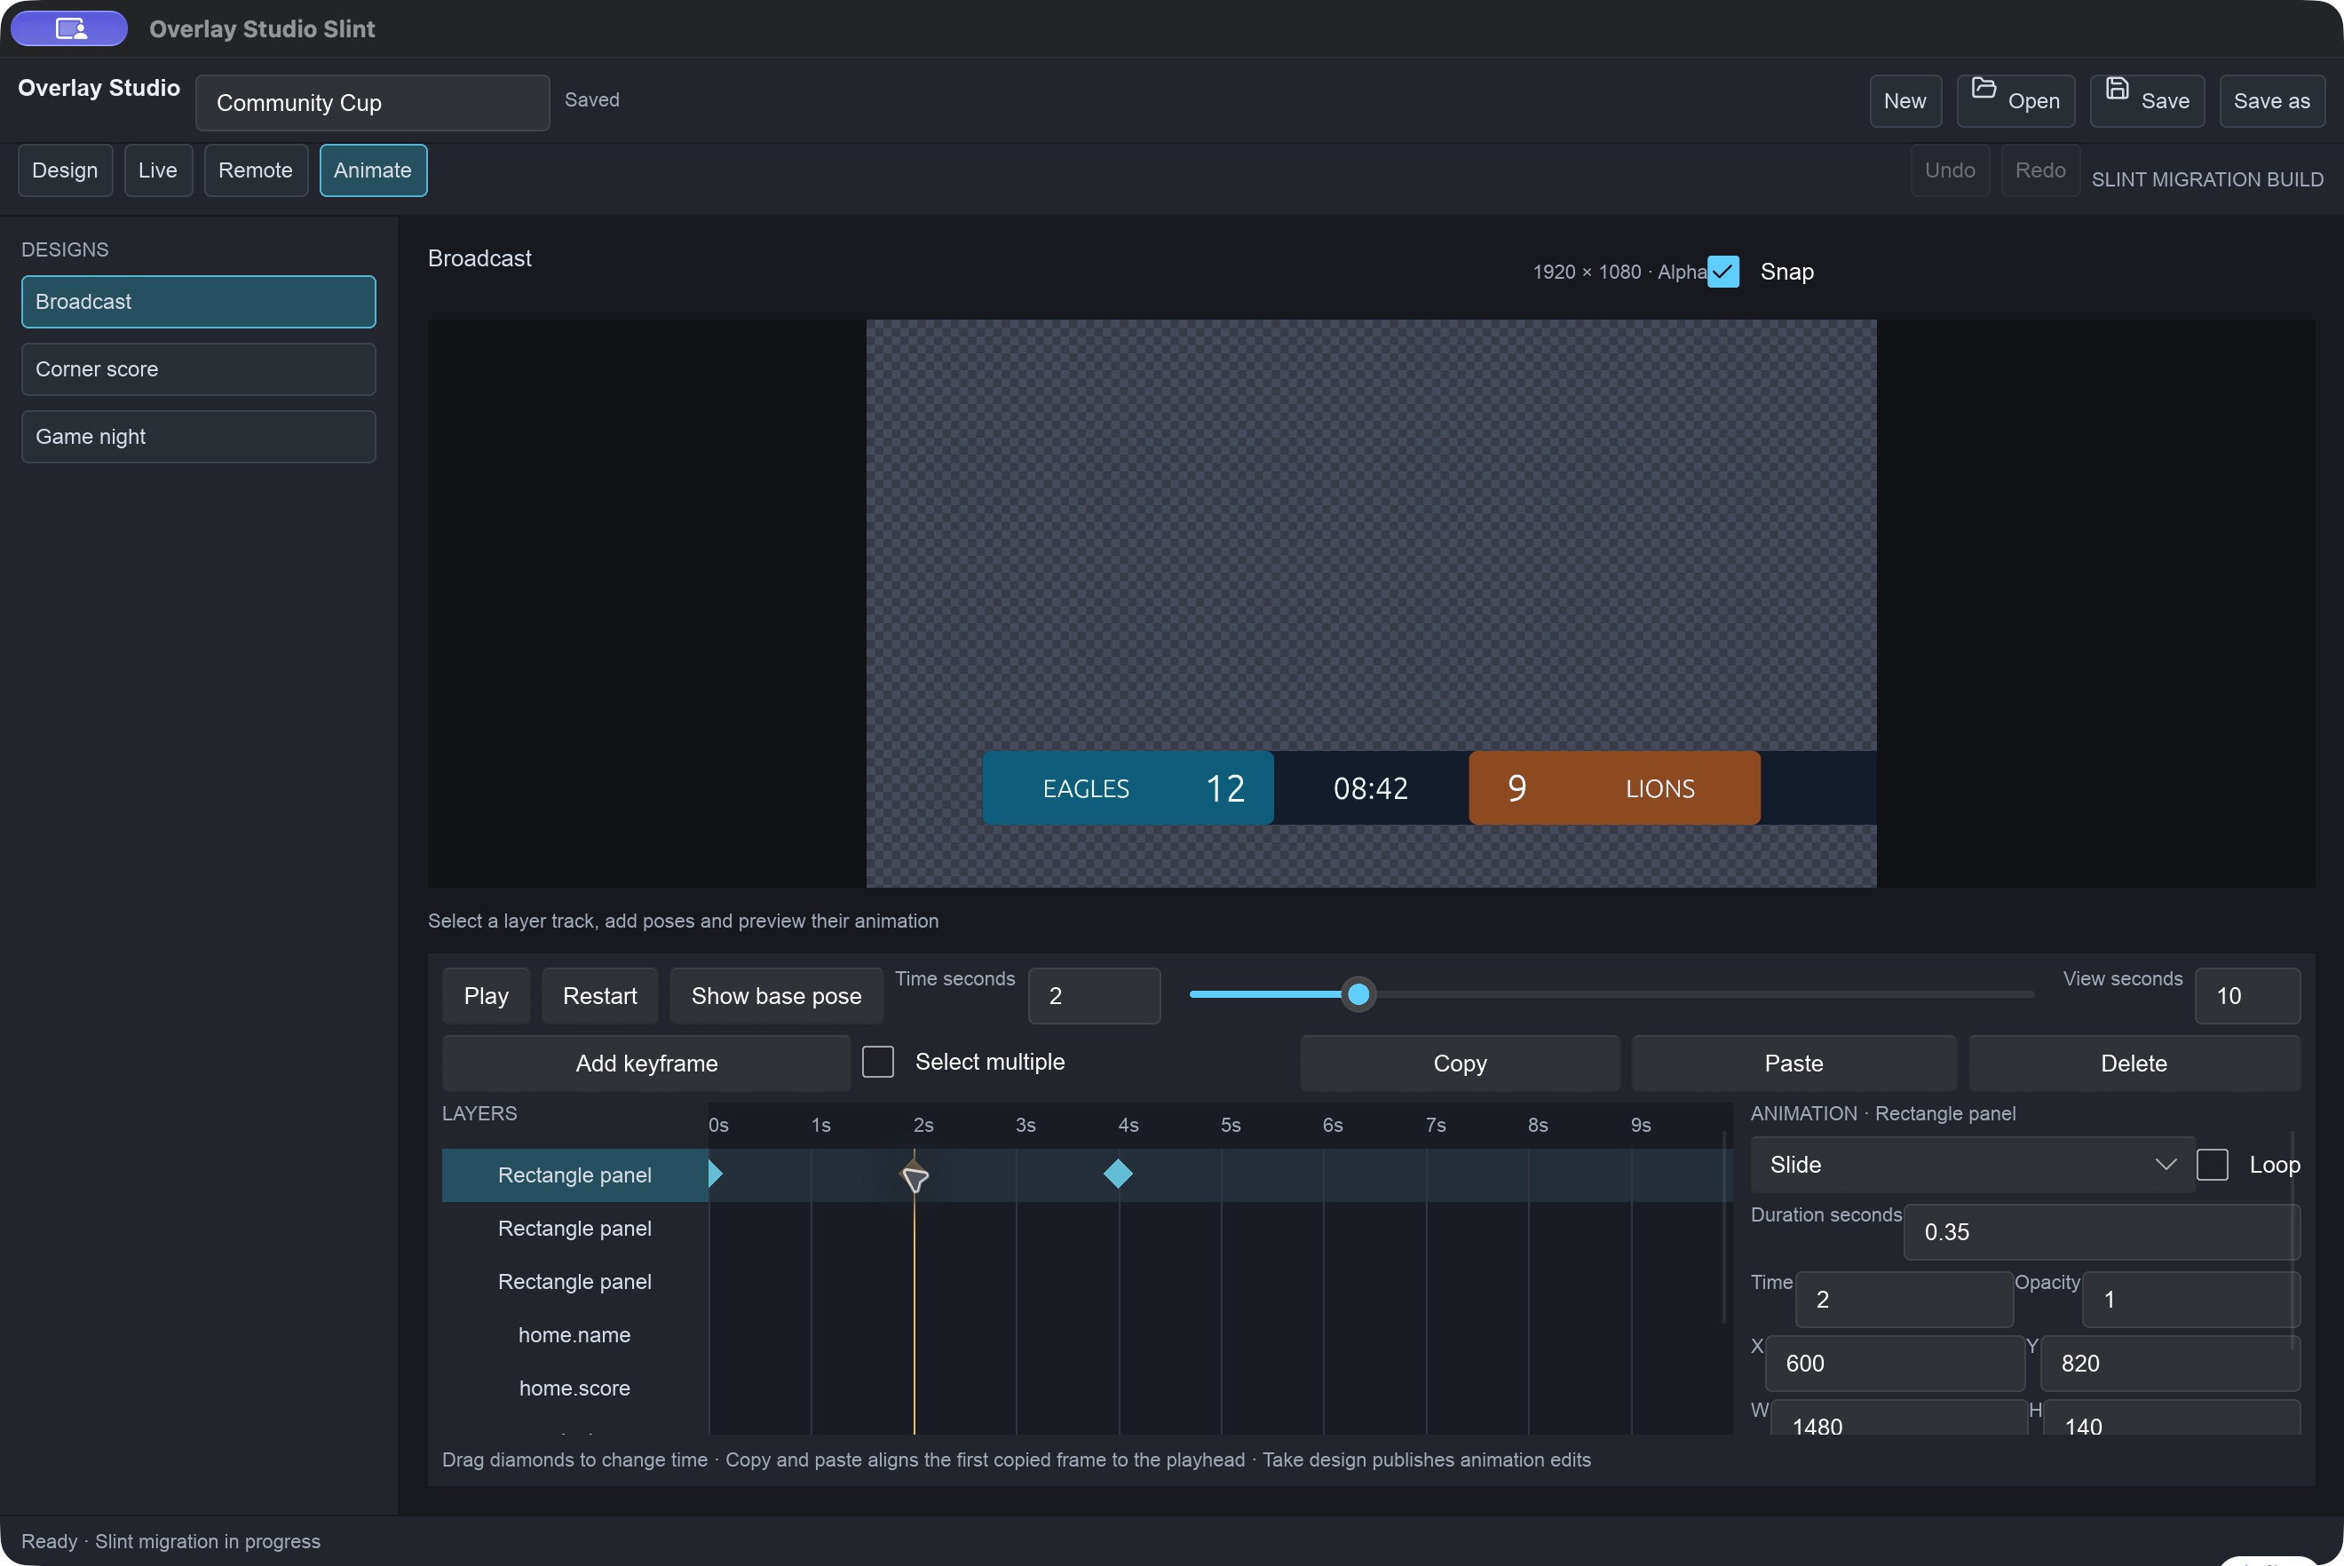Open the Remote tab
This screenshot has width=2344, height=1566.
click(x=256, y=170)
